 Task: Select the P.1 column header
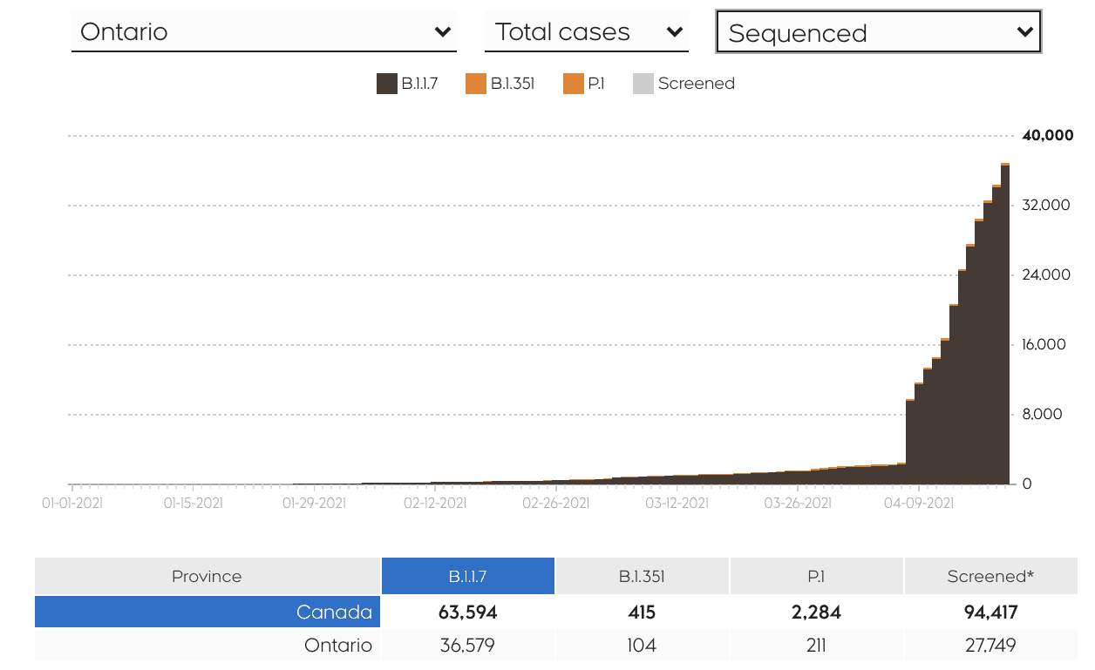point(816,576)
